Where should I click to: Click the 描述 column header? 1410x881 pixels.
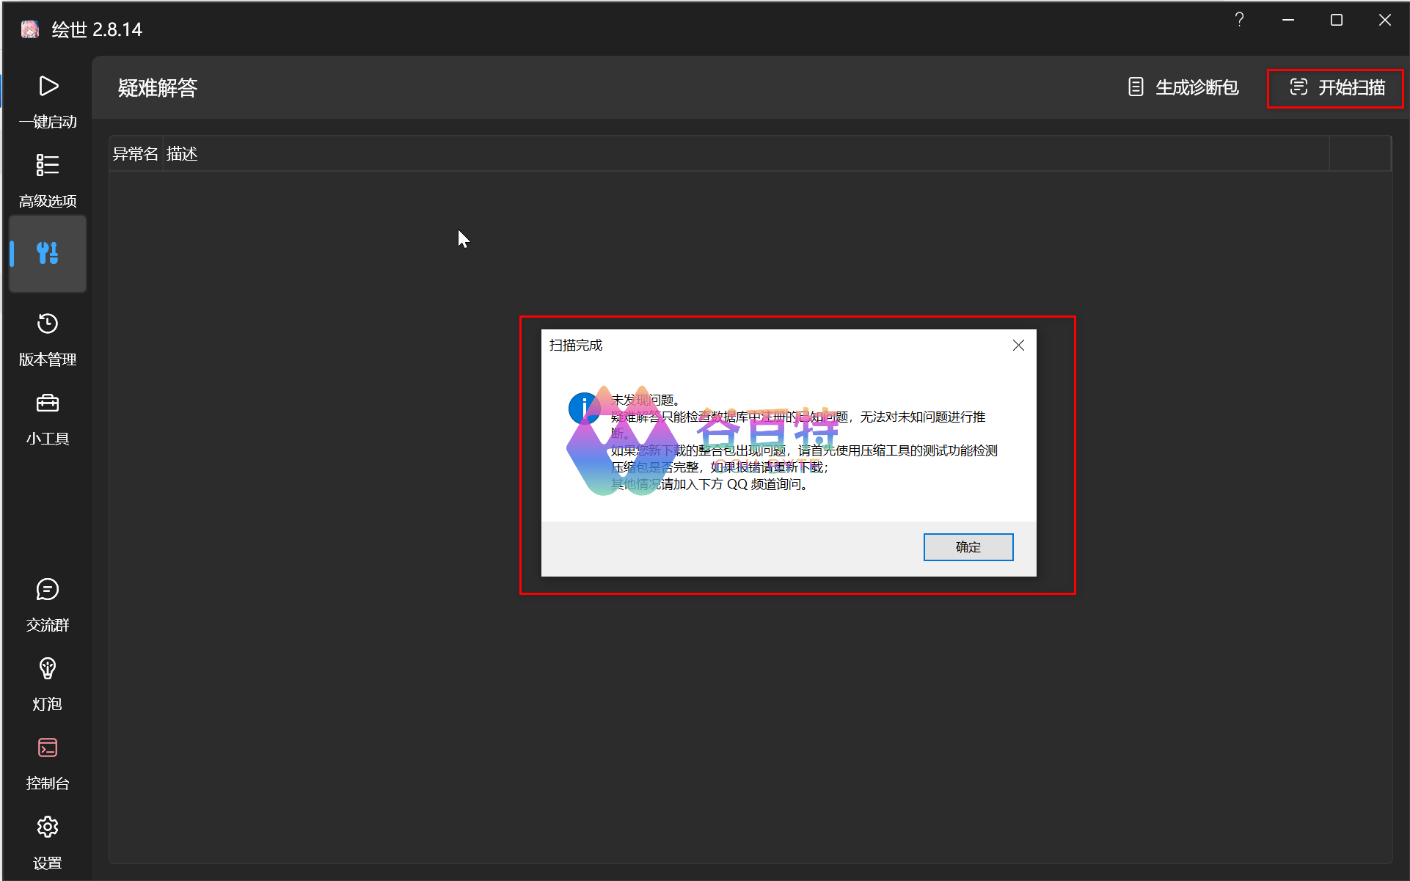coord(182,154)
